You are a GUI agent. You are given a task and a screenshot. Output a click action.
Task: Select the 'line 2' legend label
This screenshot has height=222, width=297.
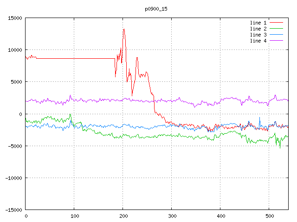tap(258, 29)
